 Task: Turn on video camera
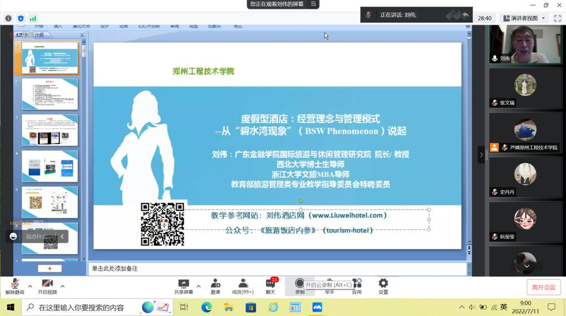(48, 286)
